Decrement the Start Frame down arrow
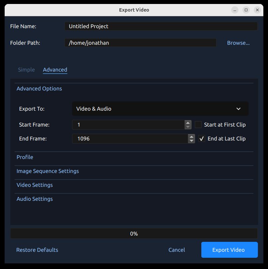Screen dimensions: 268x269 pyautogui.click(x=188, y=127)
